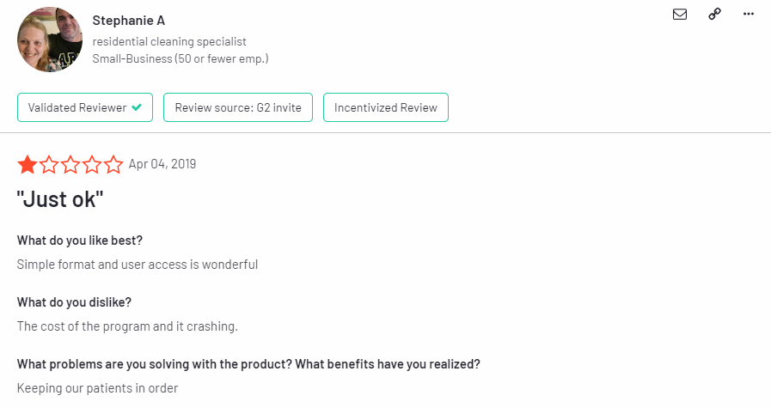771x408 pixels.
Task: Click the second empty rating star
Action: pos(49,165)
